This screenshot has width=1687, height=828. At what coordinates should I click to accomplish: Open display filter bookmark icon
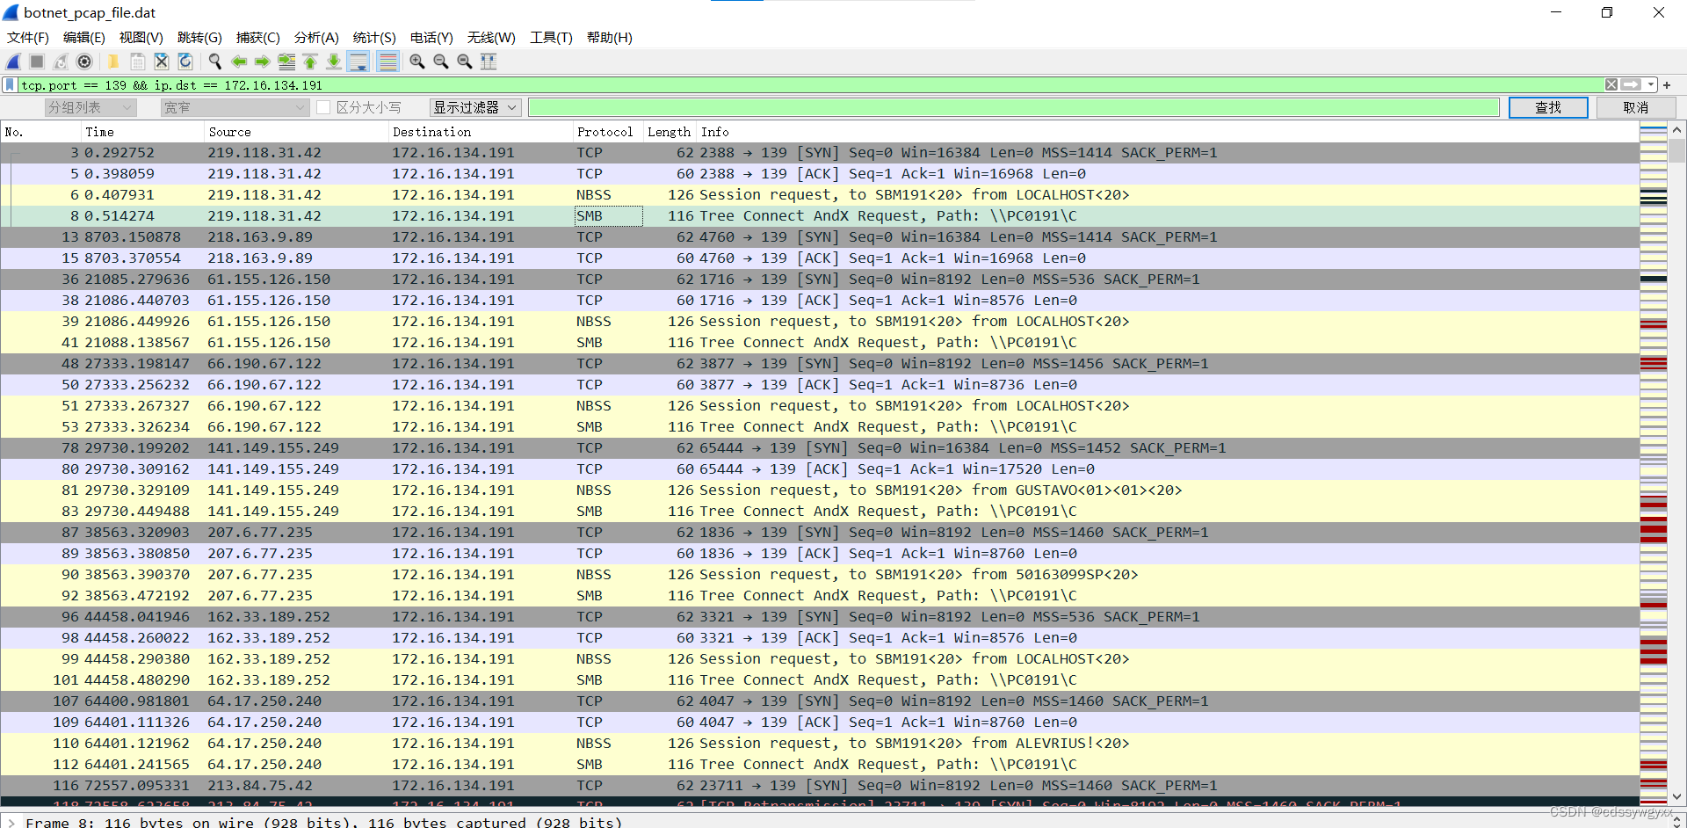coord(10,85)
